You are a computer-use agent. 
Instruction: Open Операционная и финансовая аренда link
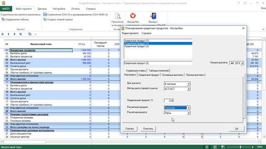(x=32, y=82)
